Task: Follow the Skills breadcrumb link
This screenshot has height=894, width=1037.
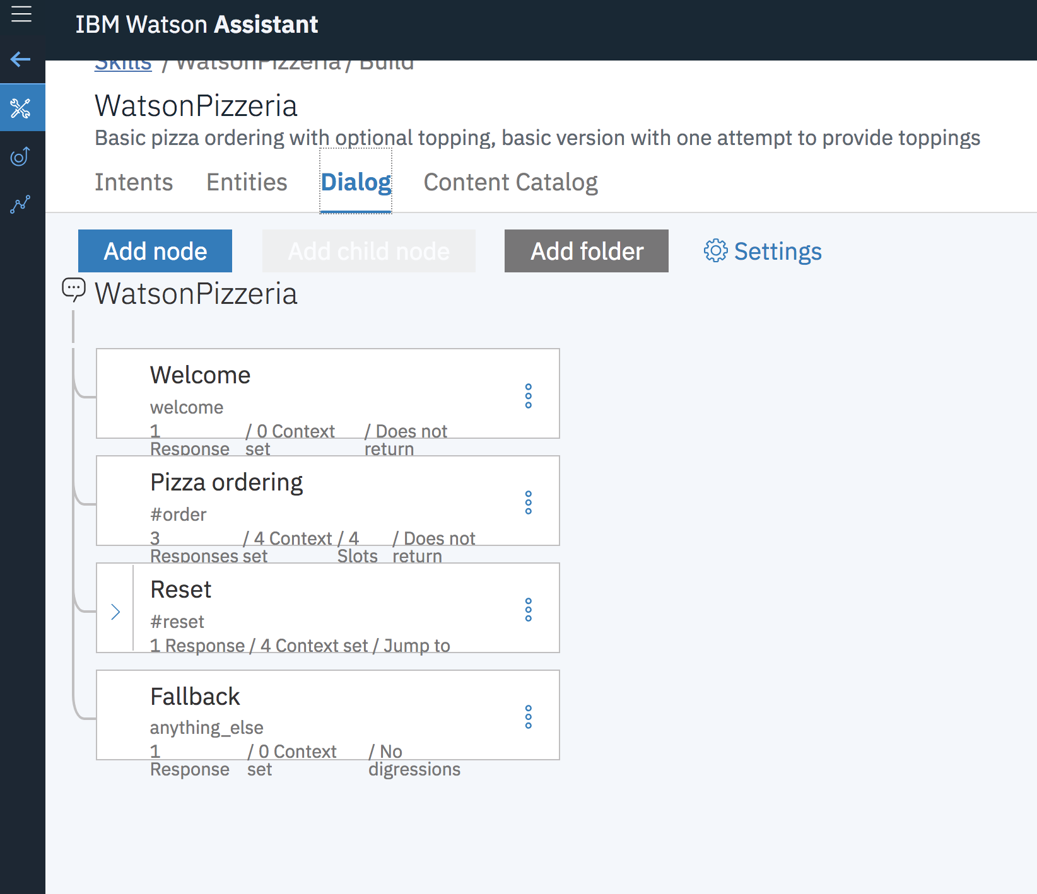Action: (123, 64)
